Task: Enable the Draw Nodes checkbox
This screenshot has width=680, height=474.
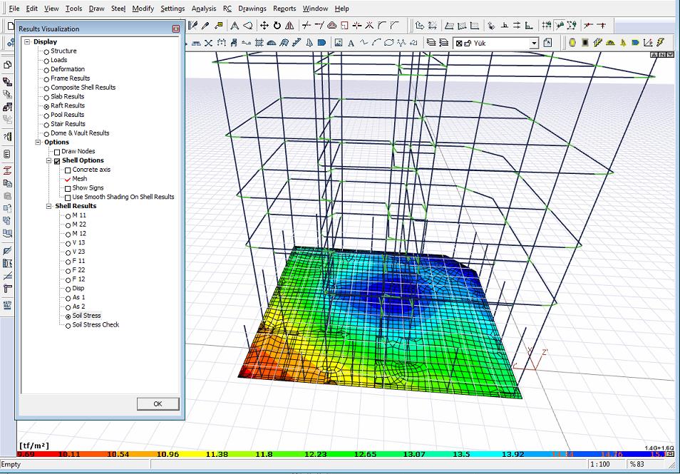Action: coord(57,152)
